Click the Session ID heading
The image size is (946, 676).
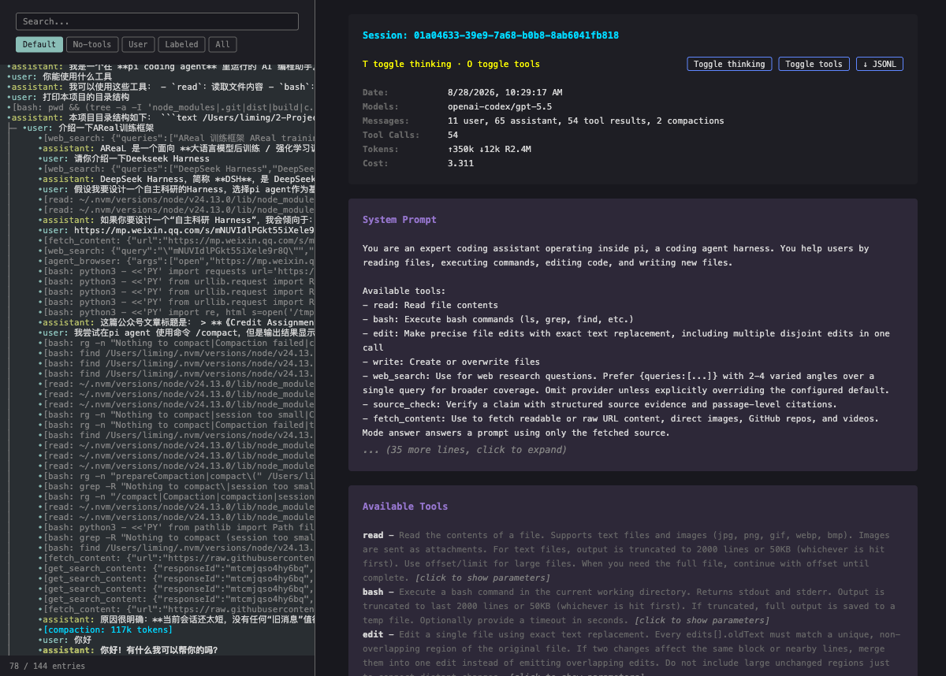tap(490, 35)
